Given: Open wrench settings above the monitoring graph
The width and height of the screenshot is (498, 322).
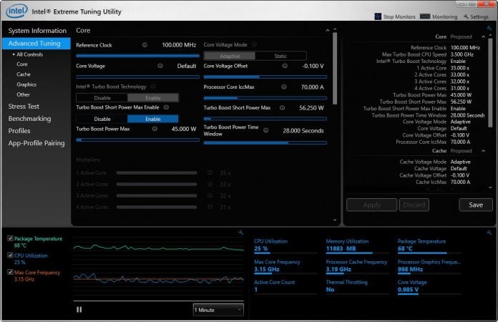Looking at the screenshot, I should click(240, 233).
